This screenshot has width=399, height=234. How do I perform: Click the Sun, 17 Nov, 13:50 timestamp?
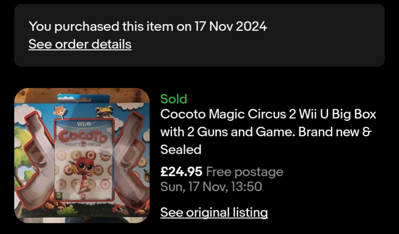point(211,187)
